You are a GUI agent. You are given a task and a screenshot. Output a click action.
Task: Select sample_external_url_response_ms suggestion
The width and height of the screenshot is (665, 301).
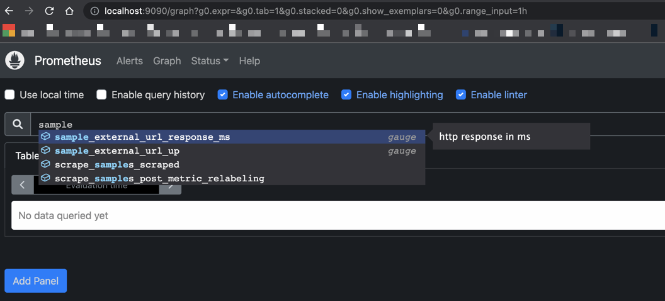coord(232,137)
